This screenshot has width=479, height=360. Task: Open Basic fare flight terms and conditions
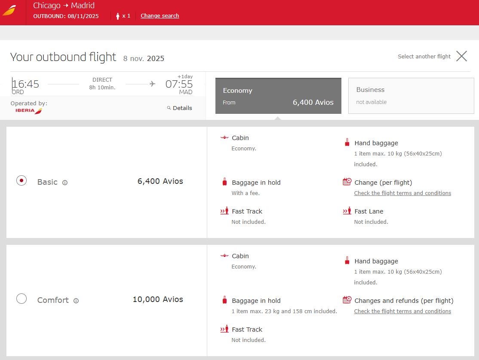click(402, 193)
